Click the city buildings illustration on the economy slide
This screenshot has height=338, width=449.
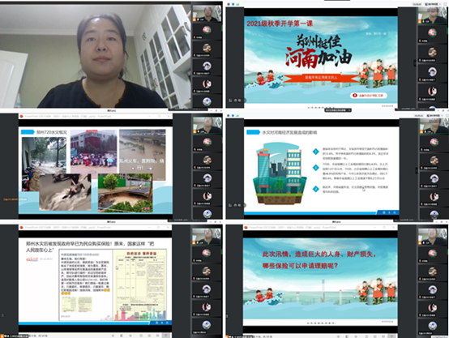pyautogui.click(x=279, y=175)
